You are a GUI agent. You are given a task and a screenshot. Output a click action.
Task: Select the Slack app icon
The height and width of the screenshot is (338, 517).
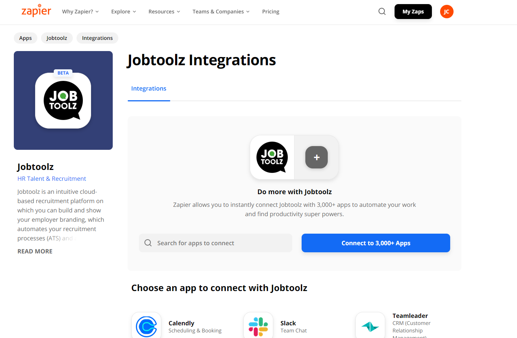(x=258, y=325)
